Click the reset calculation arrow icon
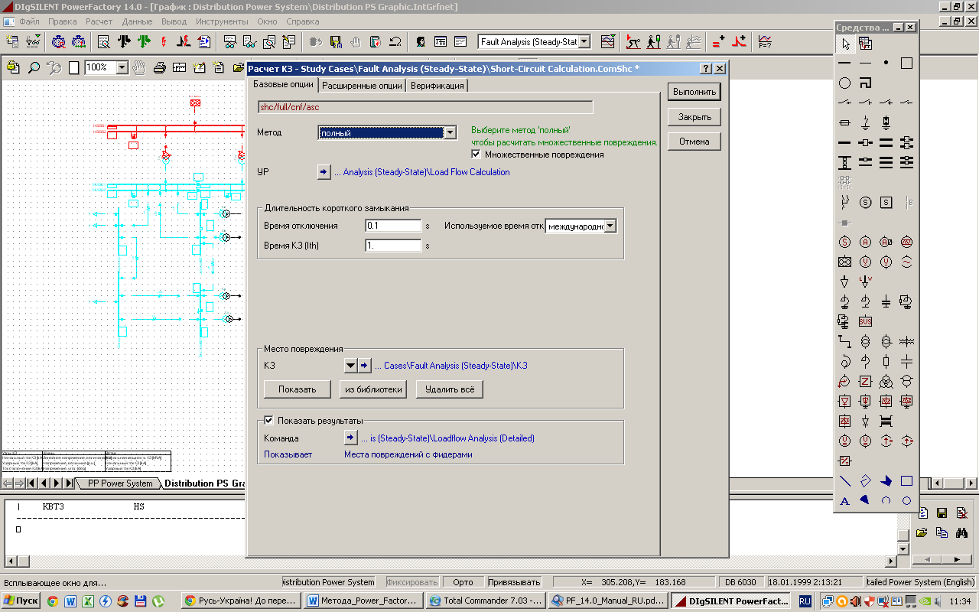Screen dimensions: 979x612 coord(395,41)
